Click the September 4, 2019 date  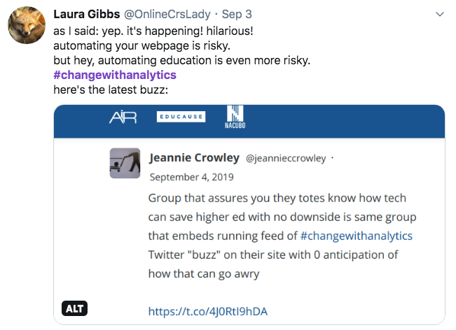click(x=192, y=177)
